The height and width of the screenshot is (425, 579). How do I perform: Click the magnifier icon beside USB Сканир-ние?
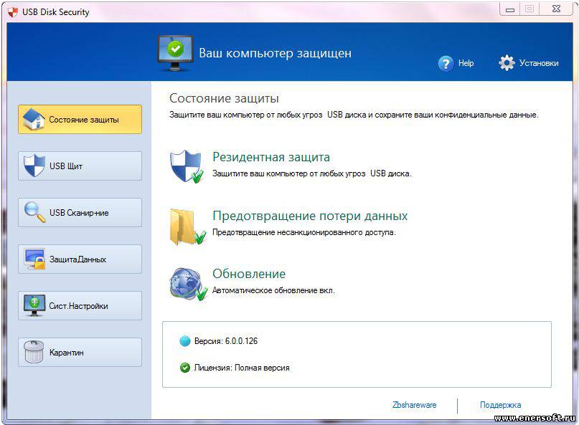(x=34, y=212)
